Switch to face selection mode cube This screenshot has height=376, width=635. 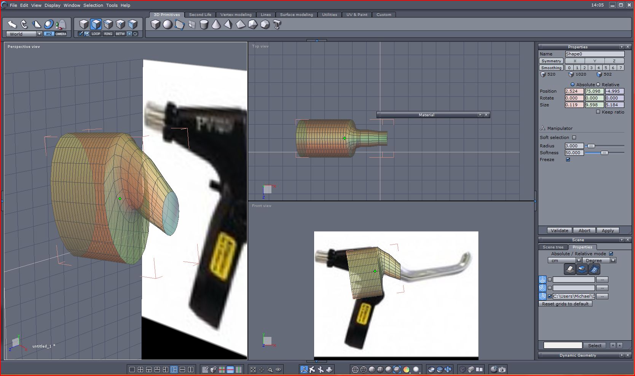[x=96, y=24]
